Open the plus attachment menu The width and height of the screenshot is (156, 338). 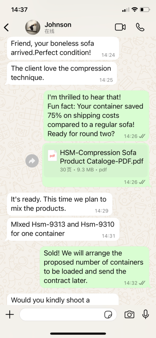10,315
